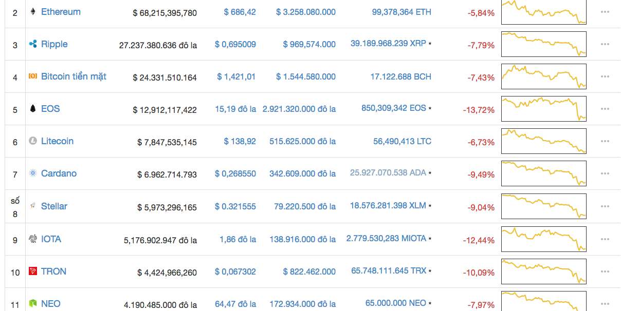The image size is (621, 311).
Task: Click the Ripple price $0,695009
Action: click(235, 45)
